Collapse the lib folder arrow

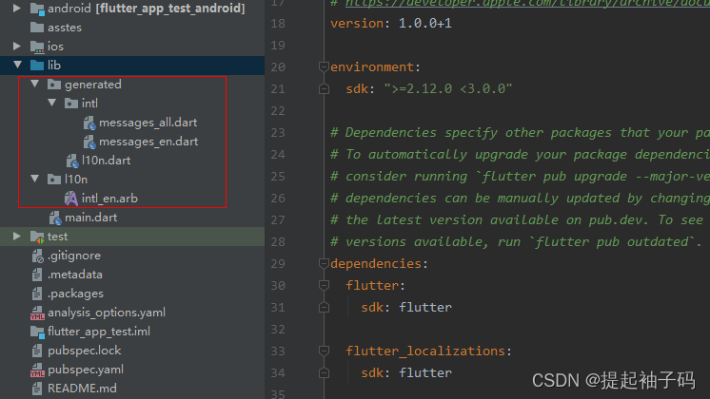click(x=18, y=65)
